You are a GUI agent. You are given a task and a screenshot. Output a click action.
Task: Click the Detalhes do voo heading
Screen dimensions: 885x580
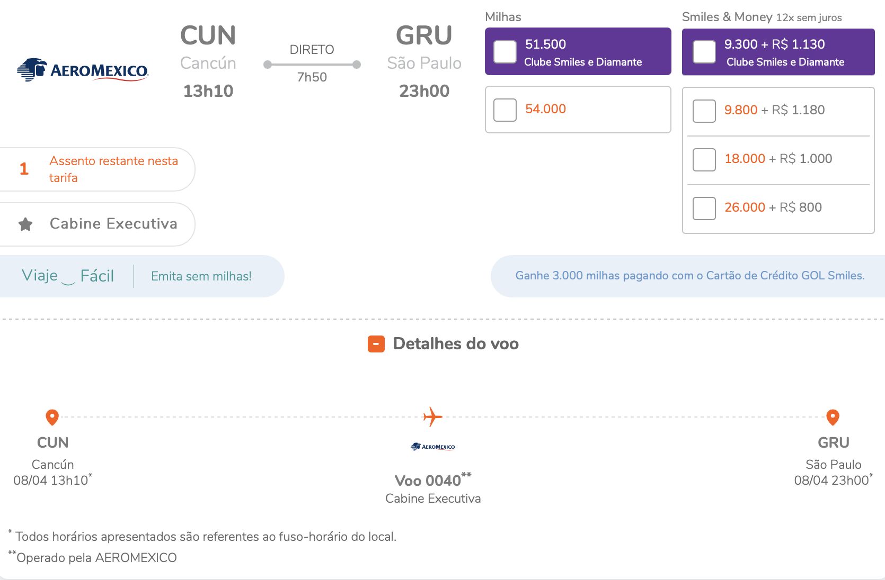pyautogui.click(x=456, y=344)
